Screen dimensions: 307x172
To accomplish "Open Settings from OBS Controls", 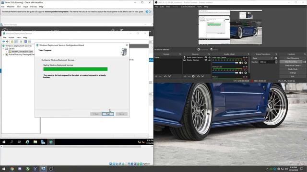I will [293, 73].
